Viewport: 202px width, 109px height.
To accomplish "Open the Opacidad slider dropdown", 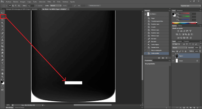I will pos(200,48).
